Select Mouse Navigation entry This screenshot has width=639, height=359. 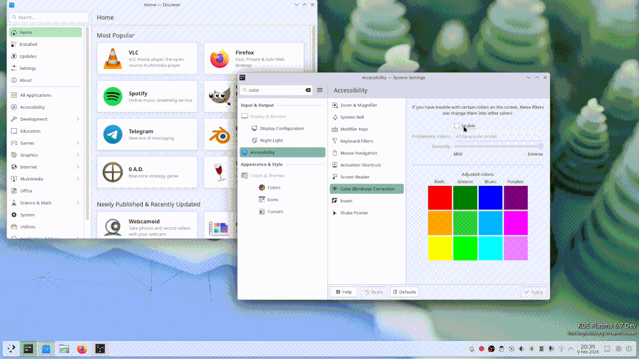[366, 153]
